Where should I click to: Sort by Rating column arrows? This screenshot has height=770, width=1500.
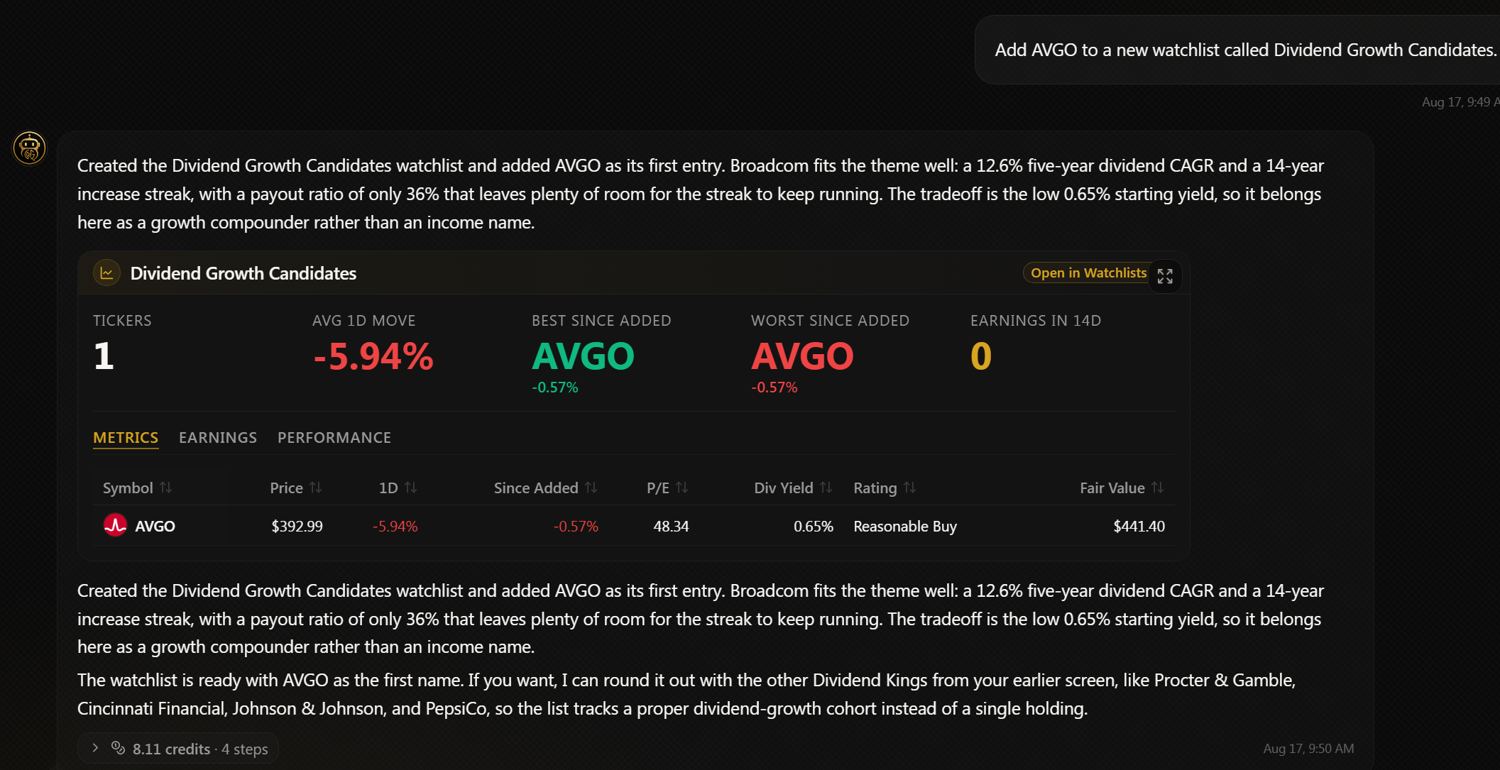910,488
